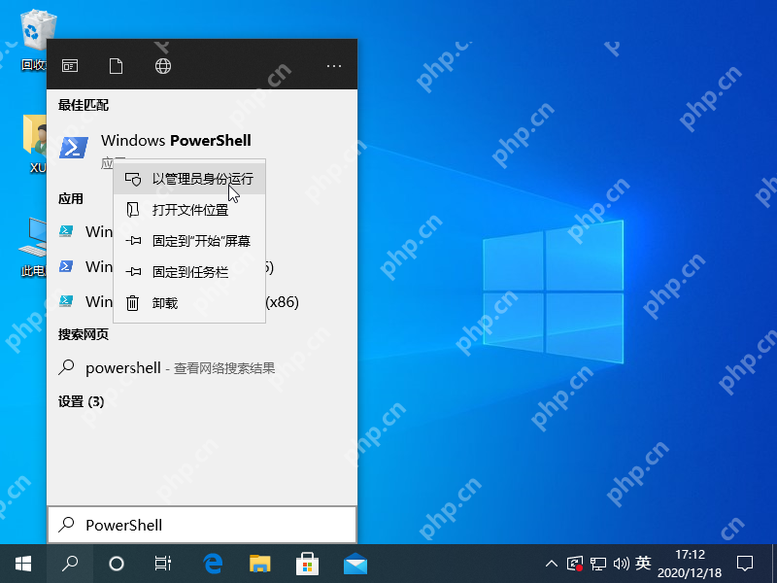Viewport: 777px width, 583px height.
Task: Open the apps filter icon in search header
Action: tap(70, 66)
